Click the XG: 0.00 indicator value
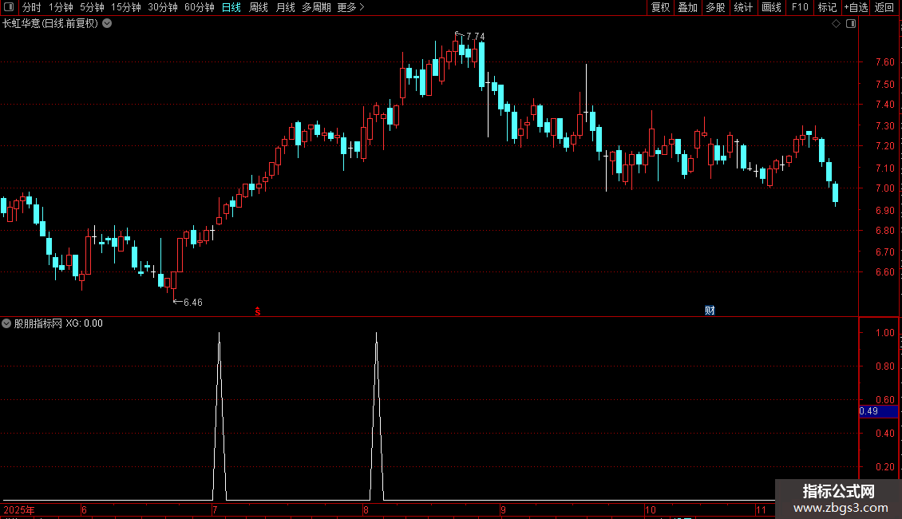902x519 pixels. click(85, 323)
